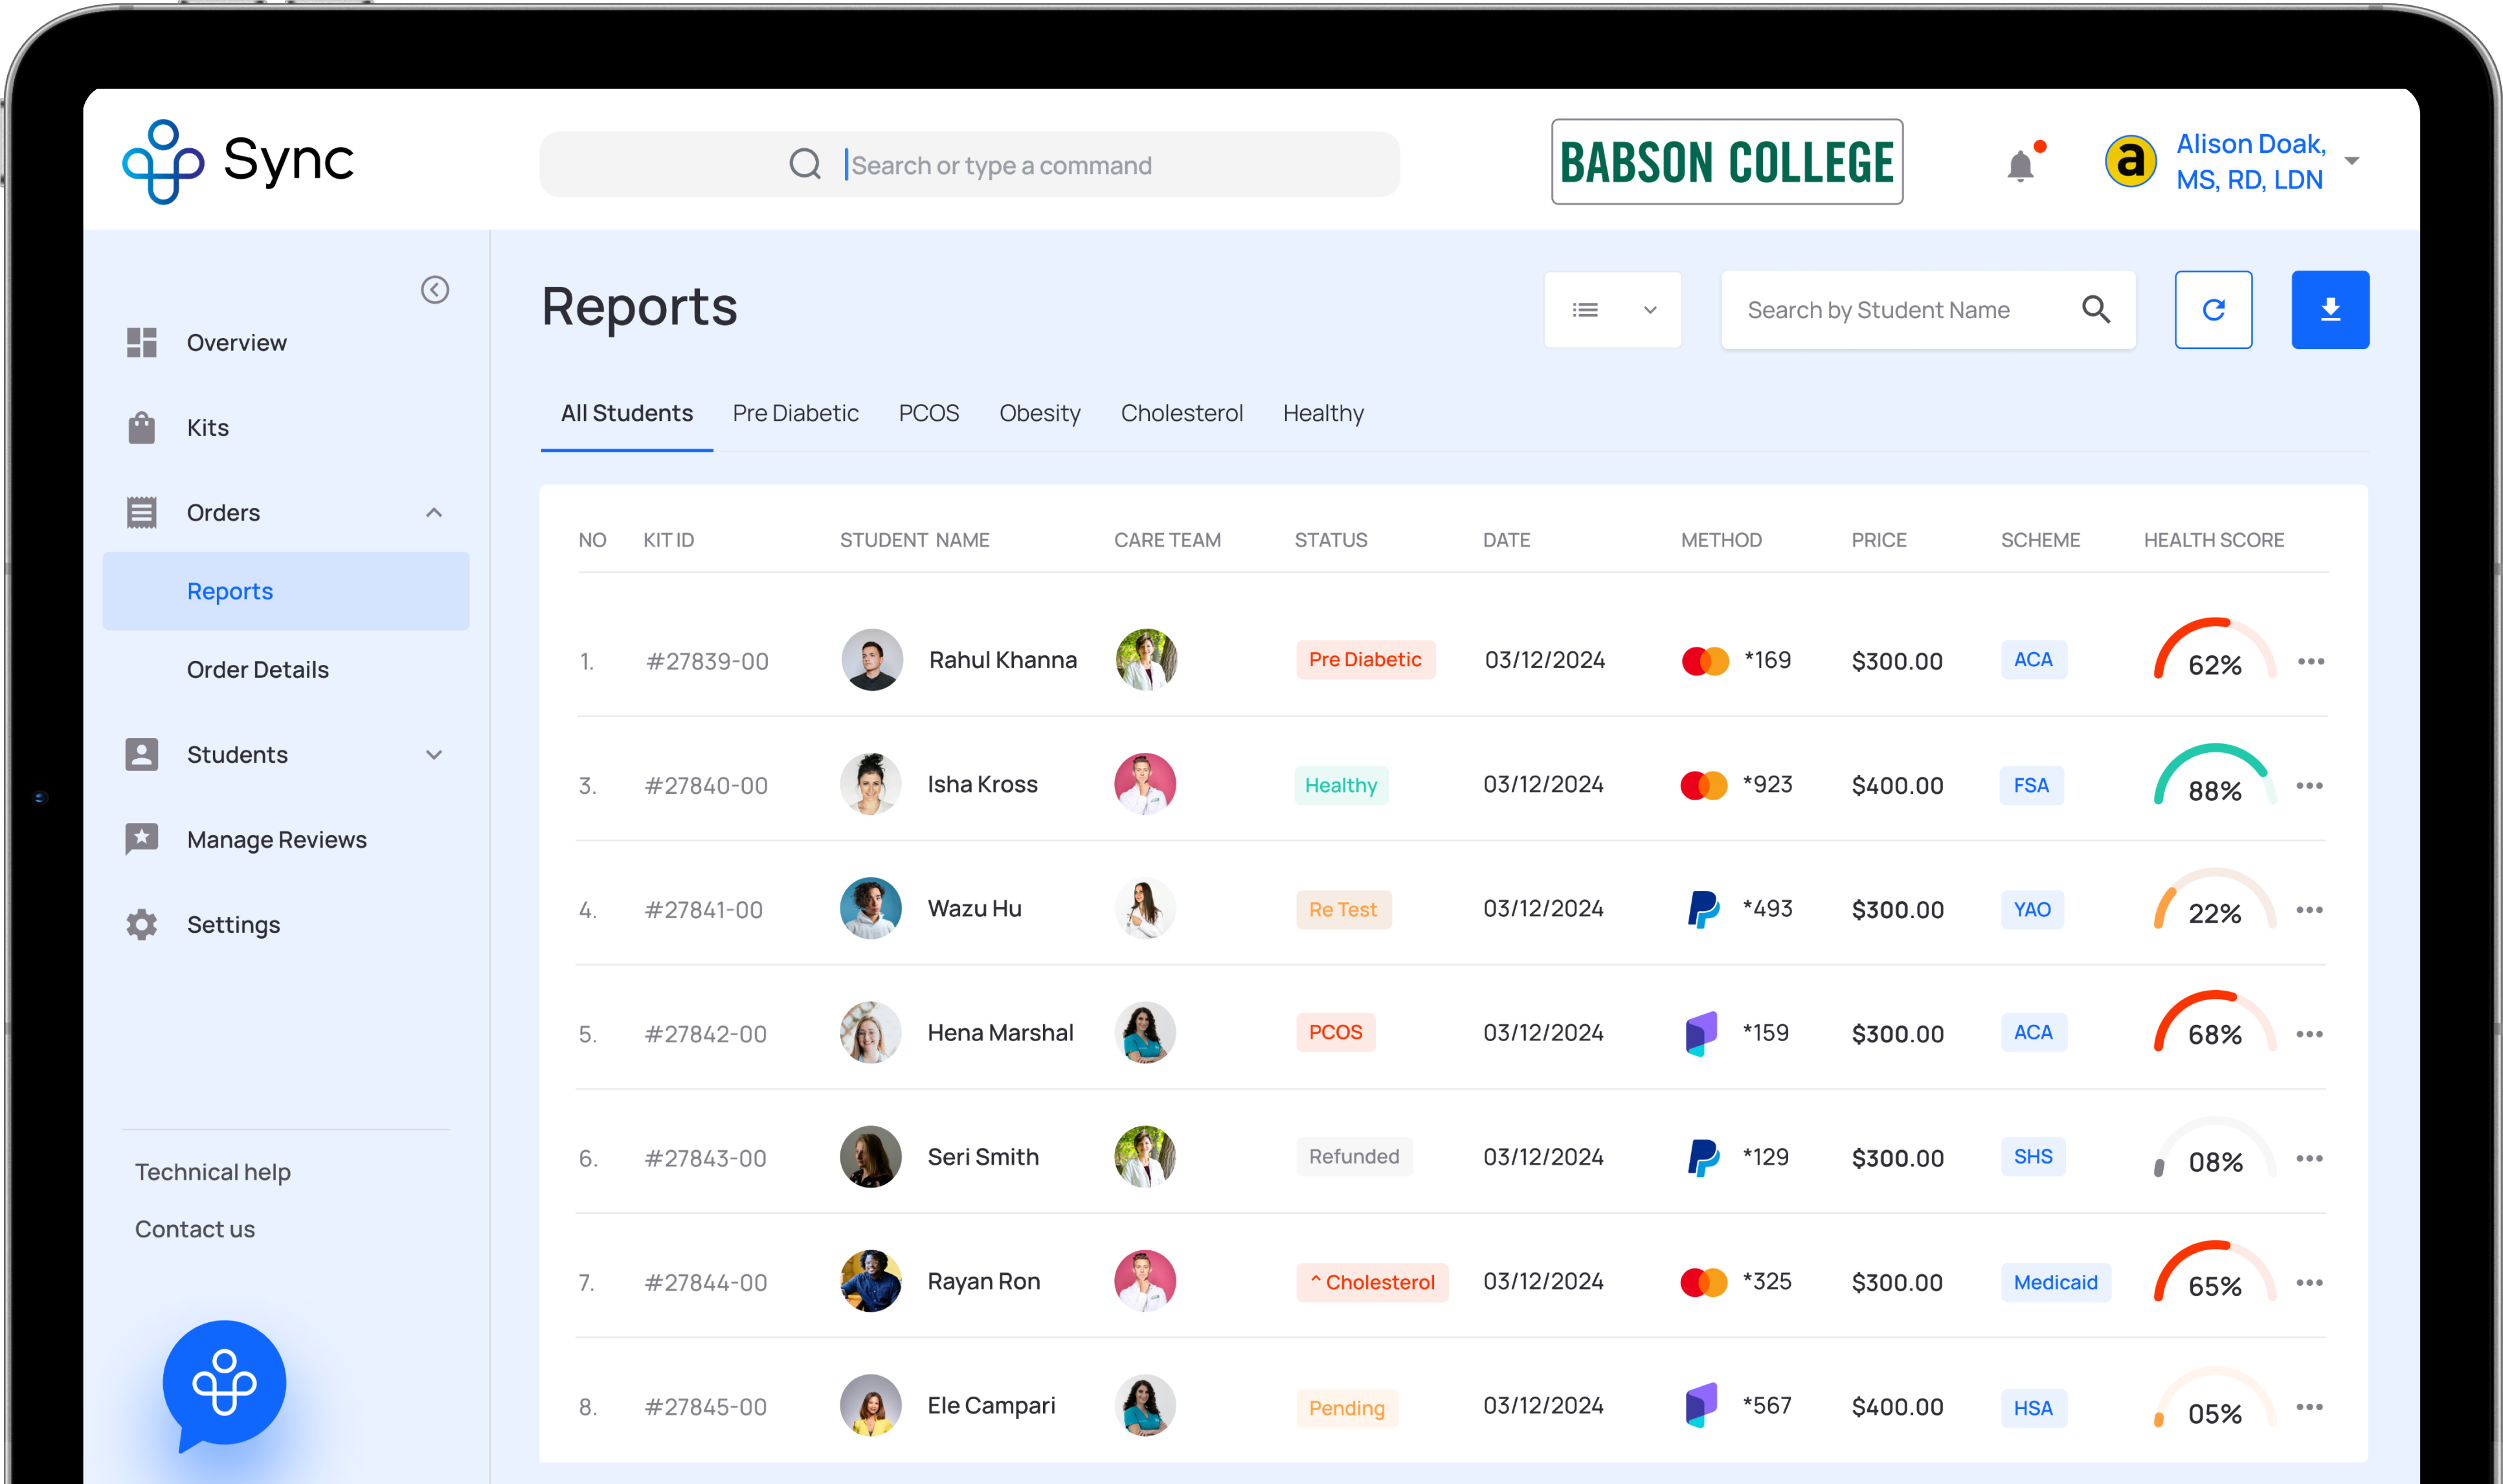Collapse the sidebar with the arrow icon
The height and width of the screenshot is (1484, 2503).
[x=435, y=290]
